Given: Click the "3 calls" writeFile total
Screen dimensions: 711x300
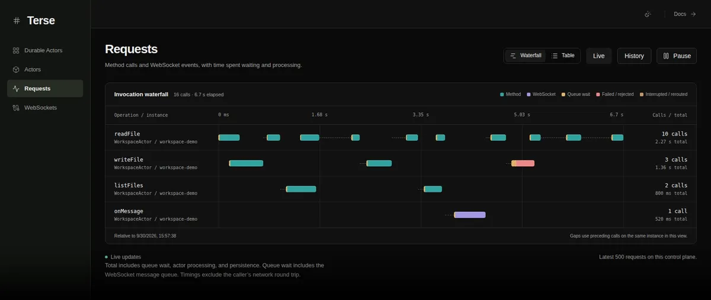Looking at the screenshot, I should [x=676, y=160].
